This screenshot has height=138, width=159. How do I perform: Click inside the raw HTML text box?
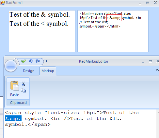pos(113,31)
